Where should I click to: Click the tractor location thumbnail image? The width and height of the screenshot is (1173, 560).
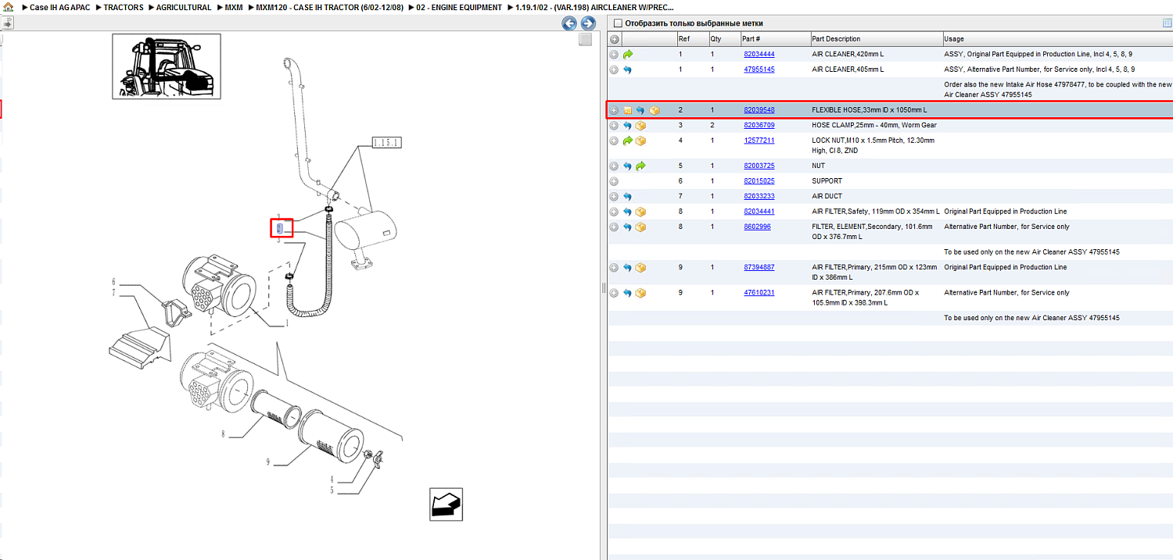click(166, 66)
